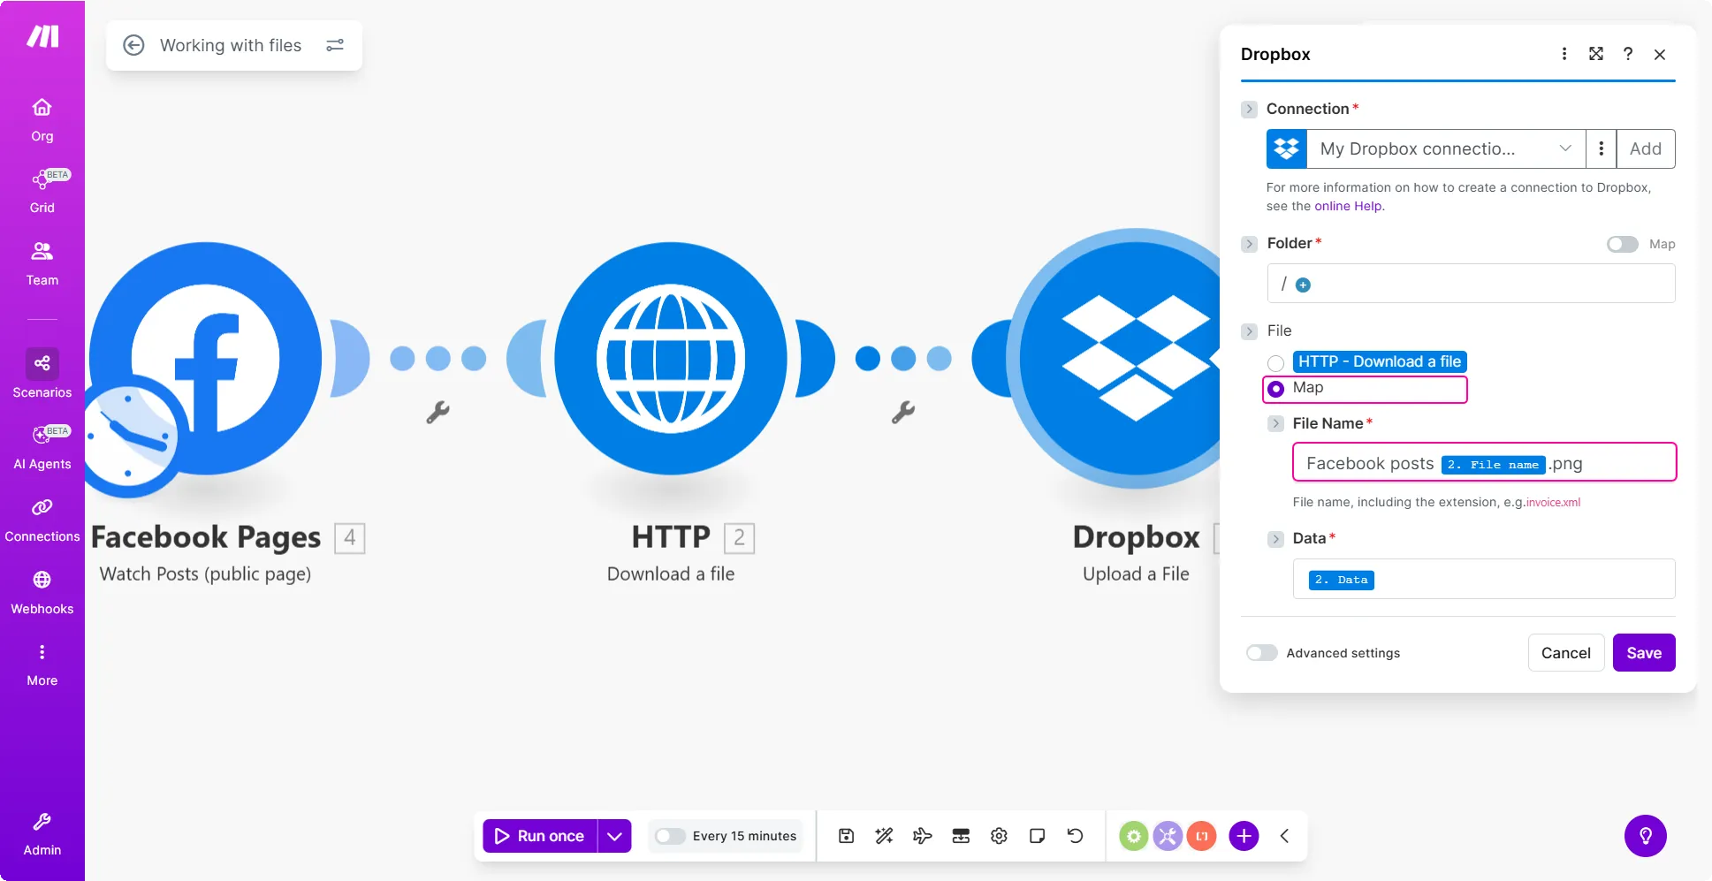1712x881 pixels.
Task: Open the lightbulb help button
Action: (x=1646, y=836)
